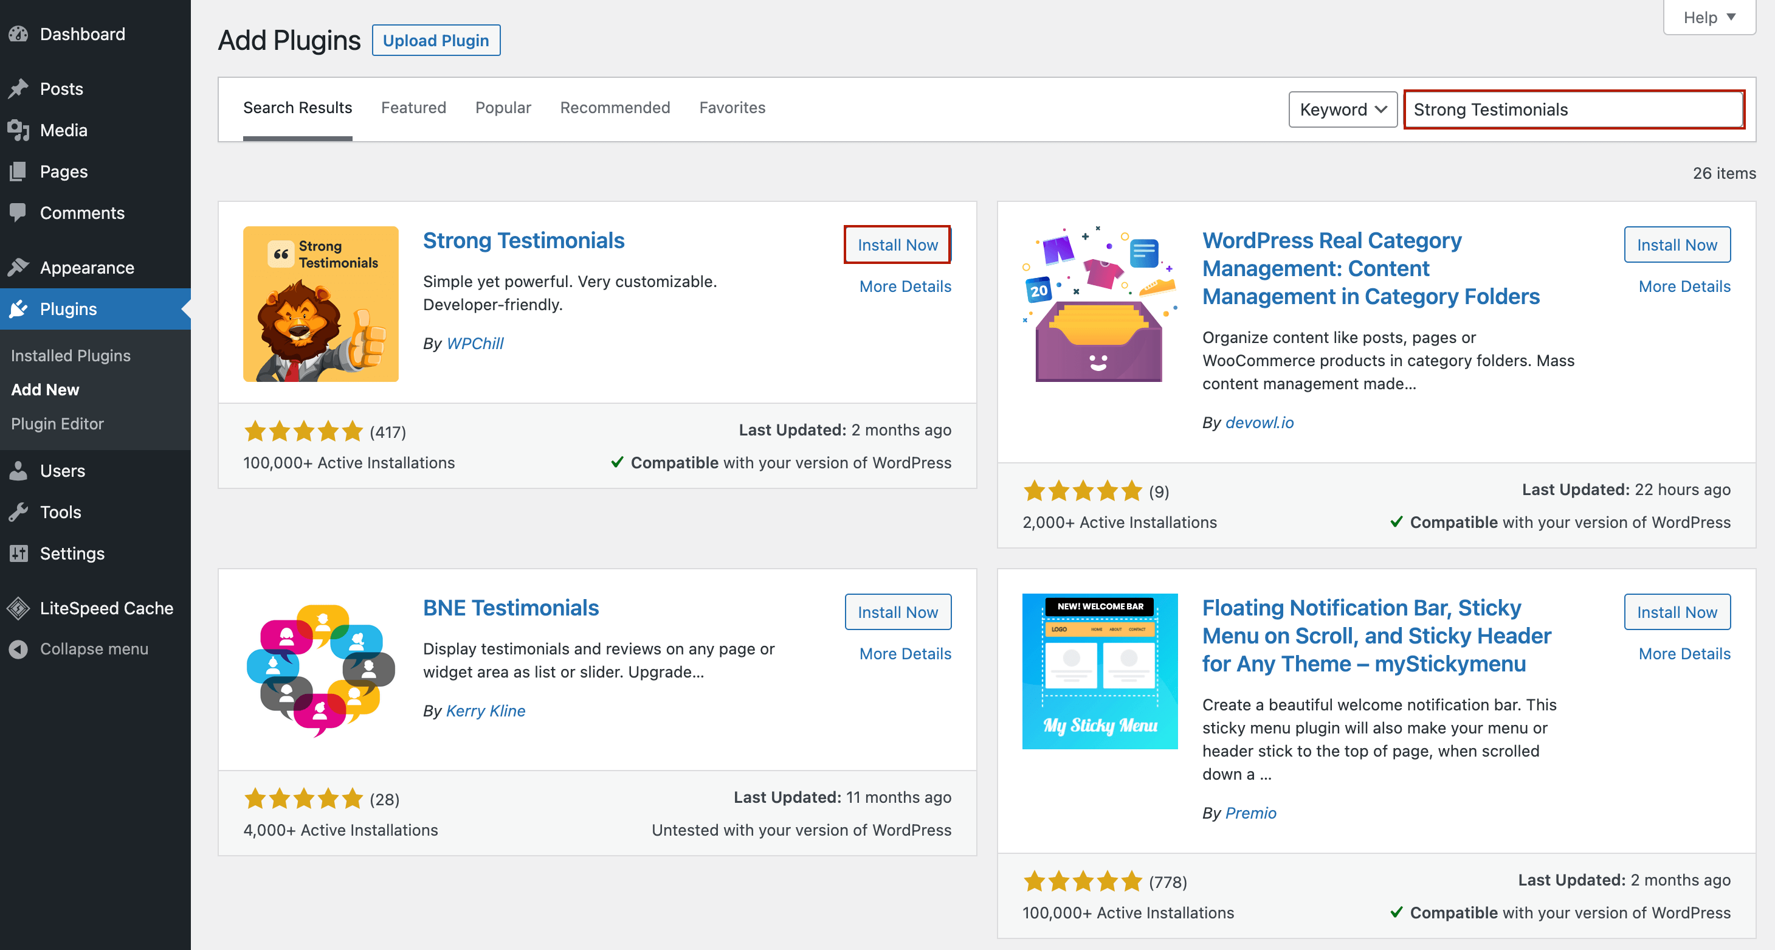This screenshot has height=950, width=1775.
Task: Open author link WPChill
Action: pyautogui.click(x=475, y=343)
